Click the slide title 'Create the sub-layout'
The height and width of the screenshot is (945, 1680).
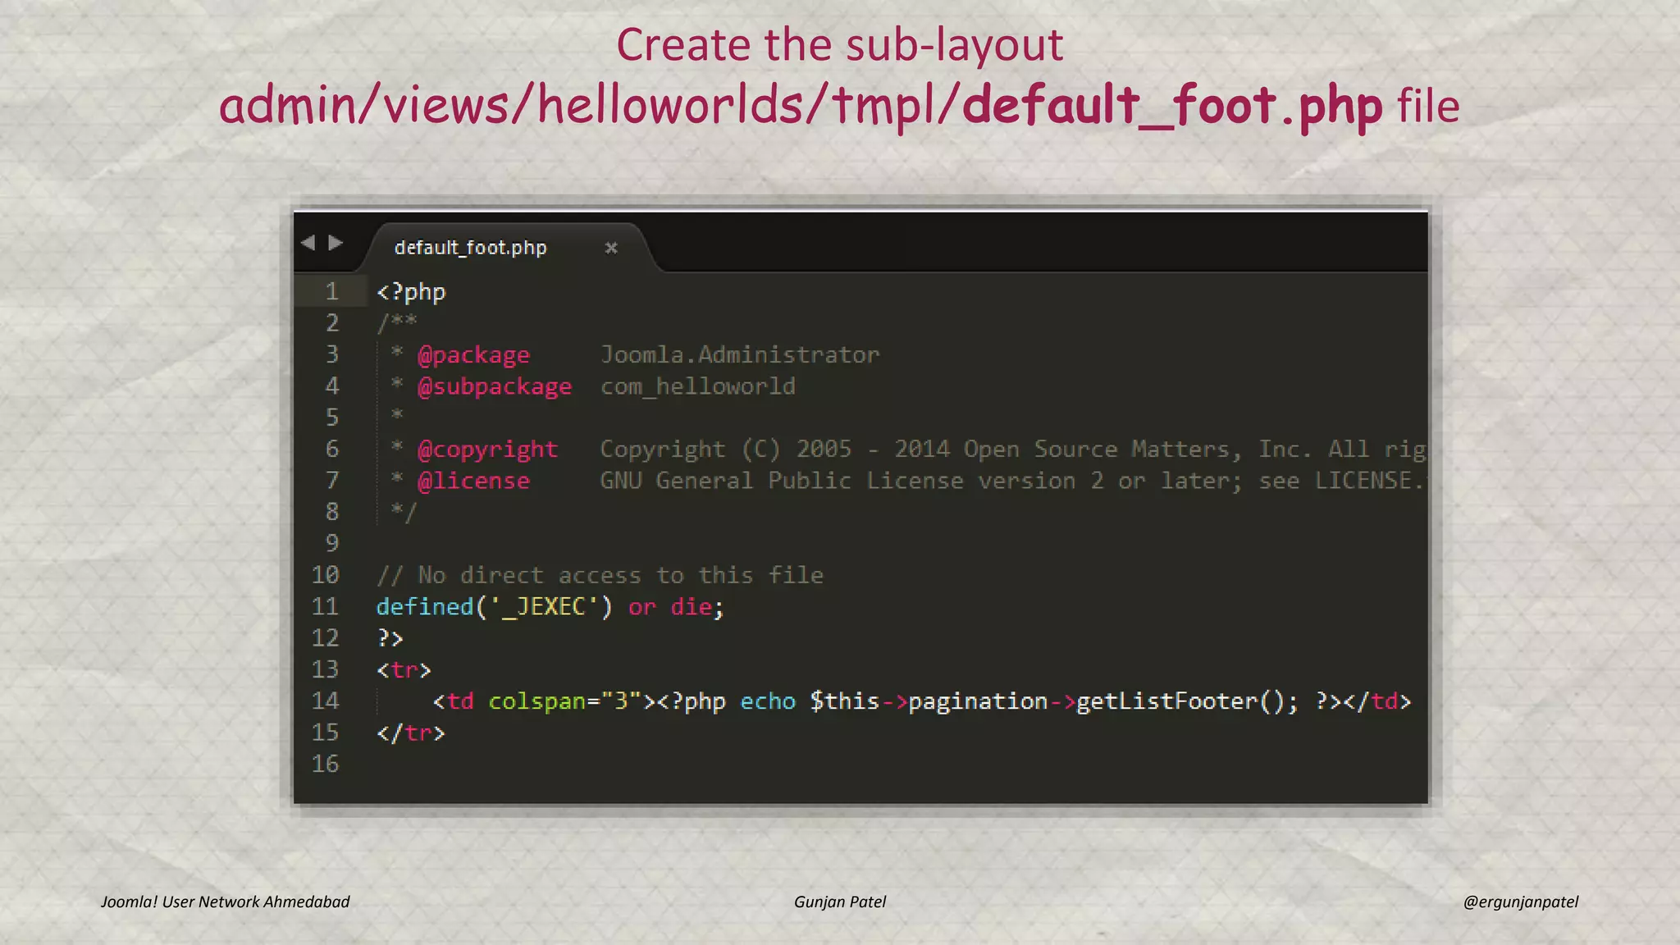point(839,44)
